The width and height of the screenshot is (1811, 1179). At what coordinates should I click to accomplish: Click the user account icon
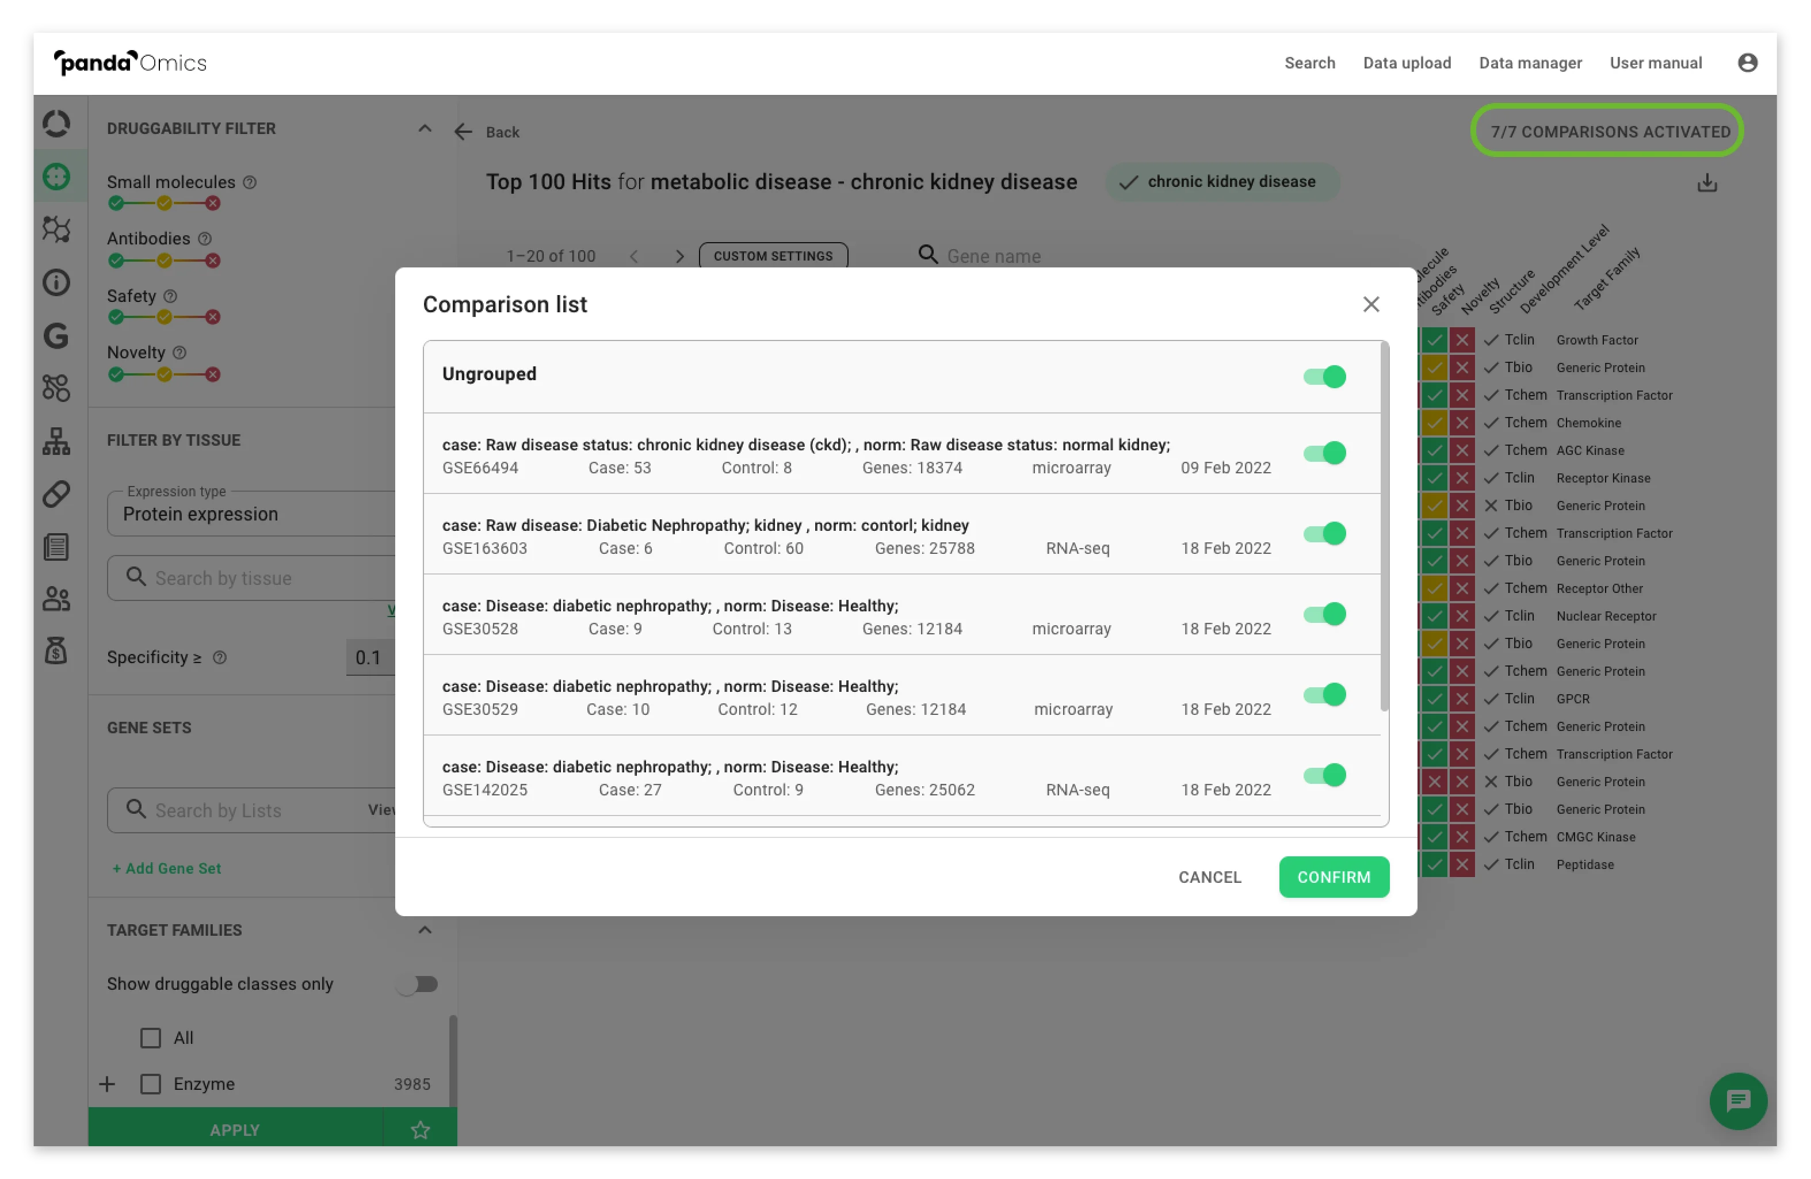[x=1747, y=62]
